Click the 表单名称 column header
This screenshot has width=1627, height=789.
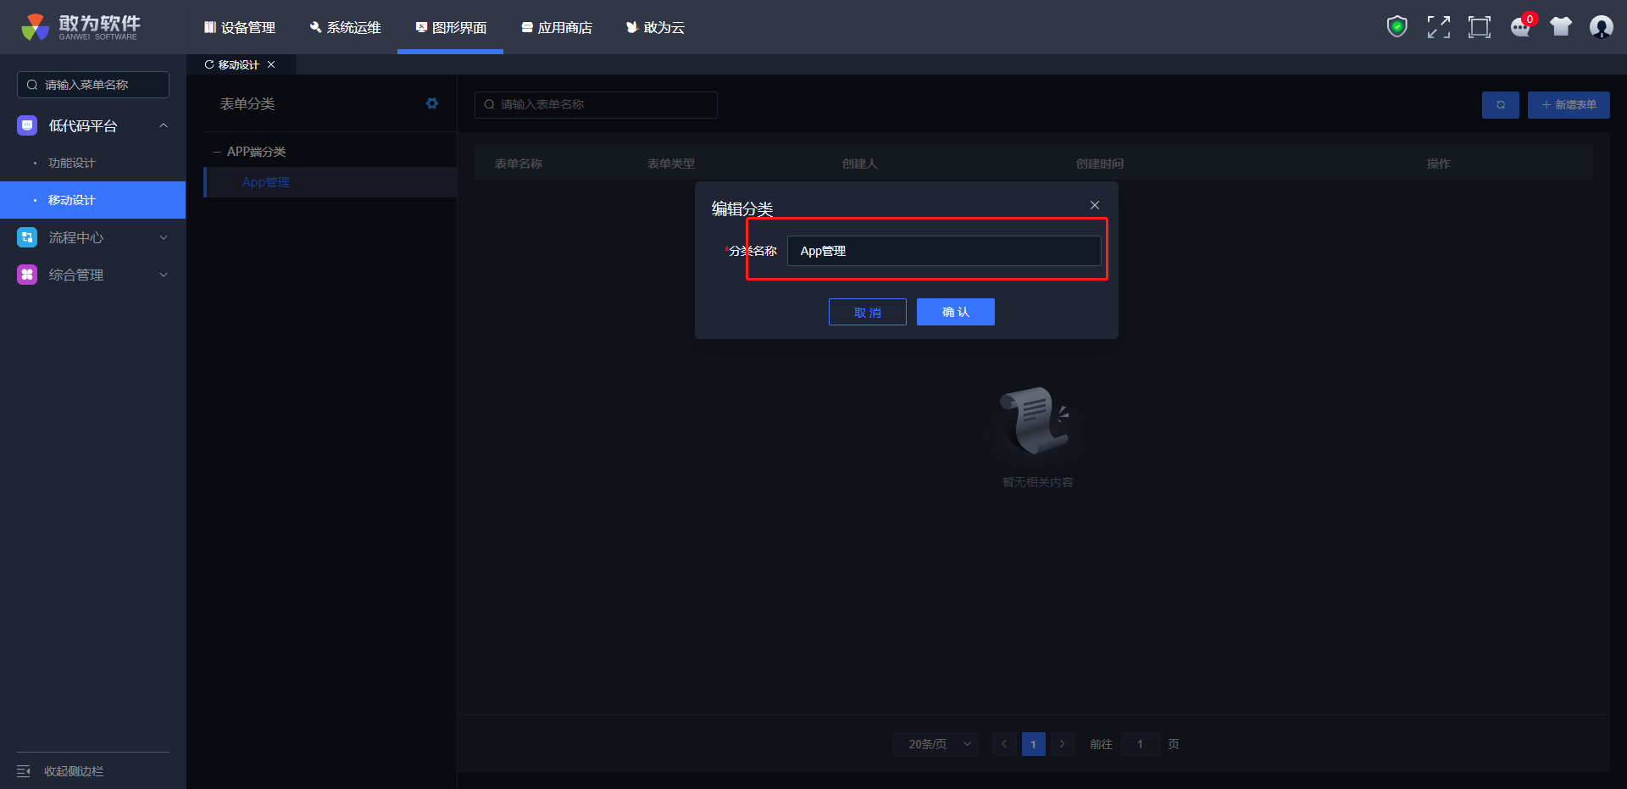(519, 164)
